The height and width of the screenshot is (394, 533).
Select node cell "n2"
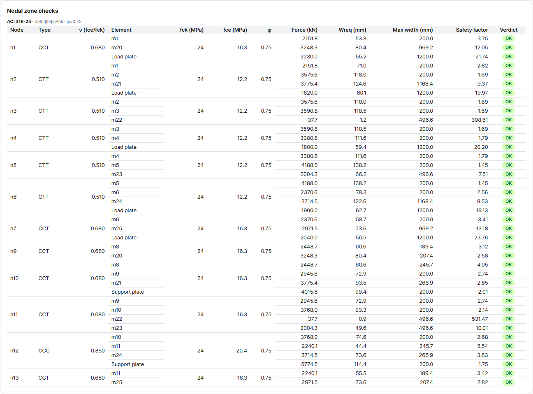click(x=13, y=79)
